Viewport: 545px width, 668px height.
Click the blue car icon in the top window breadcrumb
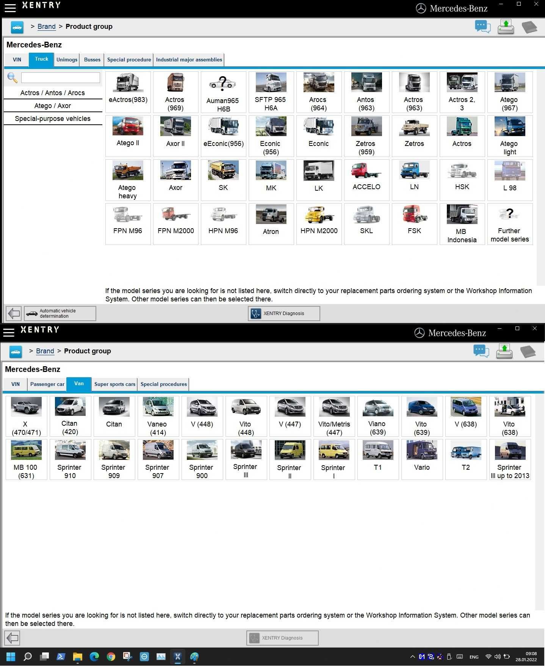click(x=17, y=27)
